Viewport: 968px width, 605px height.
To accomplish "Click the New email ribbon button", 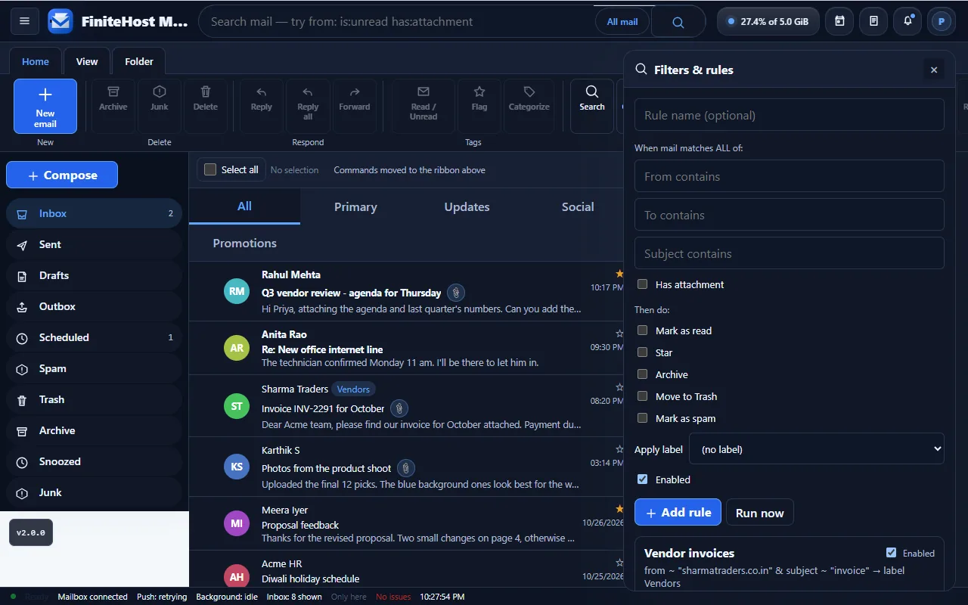I will pos(45,106).
